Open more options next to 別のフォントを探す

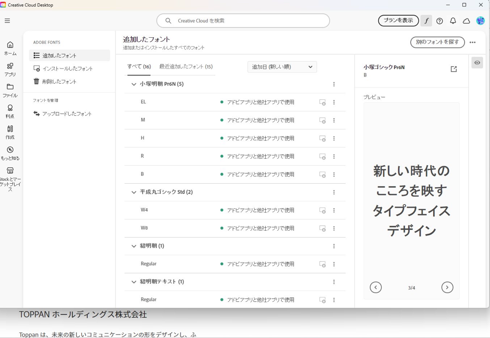pyautogui.click(x=472, y=42)
